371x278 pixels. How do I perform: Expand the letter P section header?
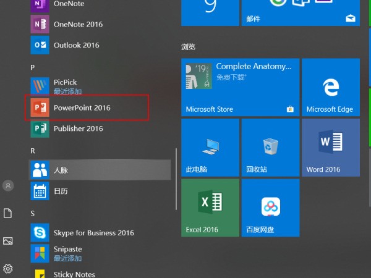tap(33, 66)
